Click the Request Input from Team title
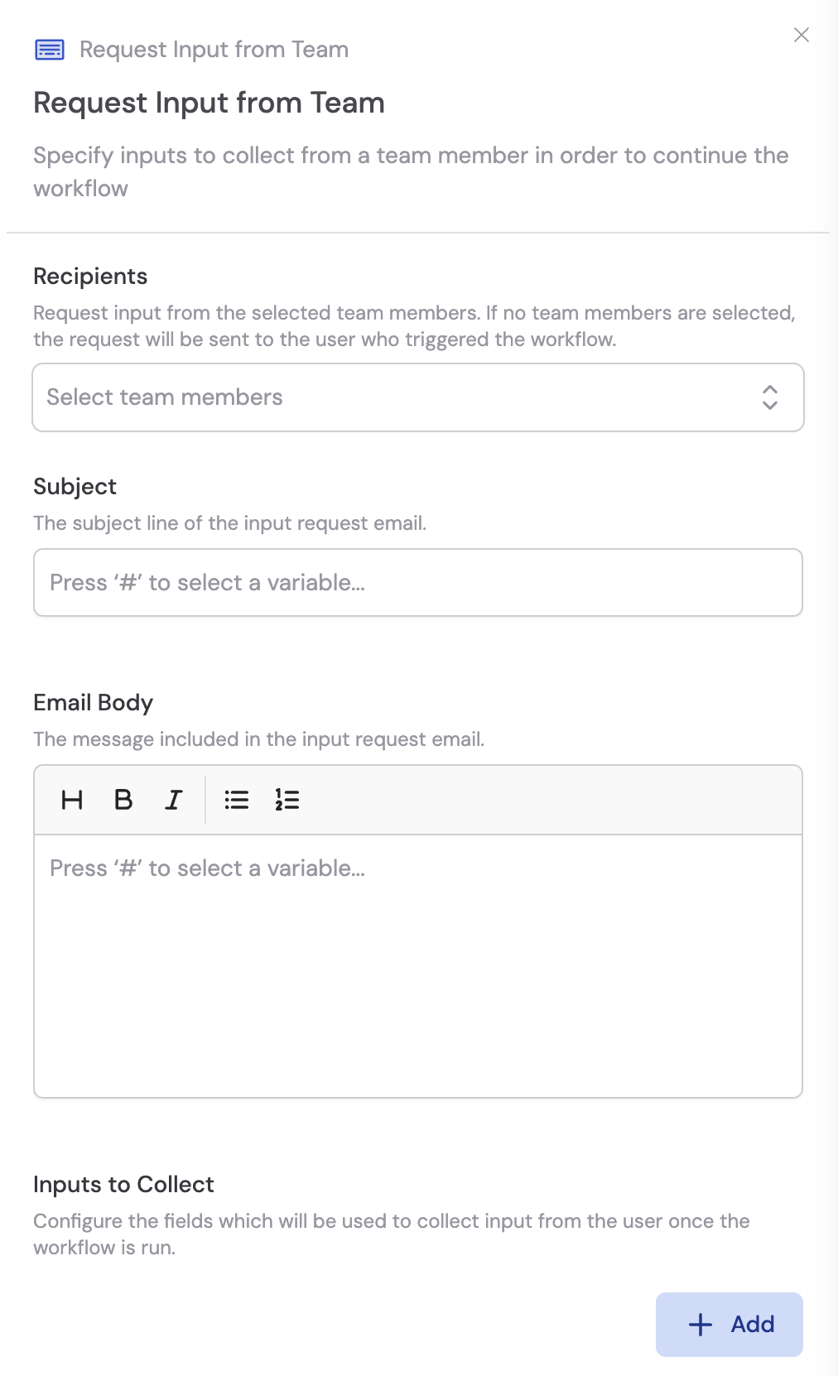The image size is (838, 1376). tap(209, 103)
